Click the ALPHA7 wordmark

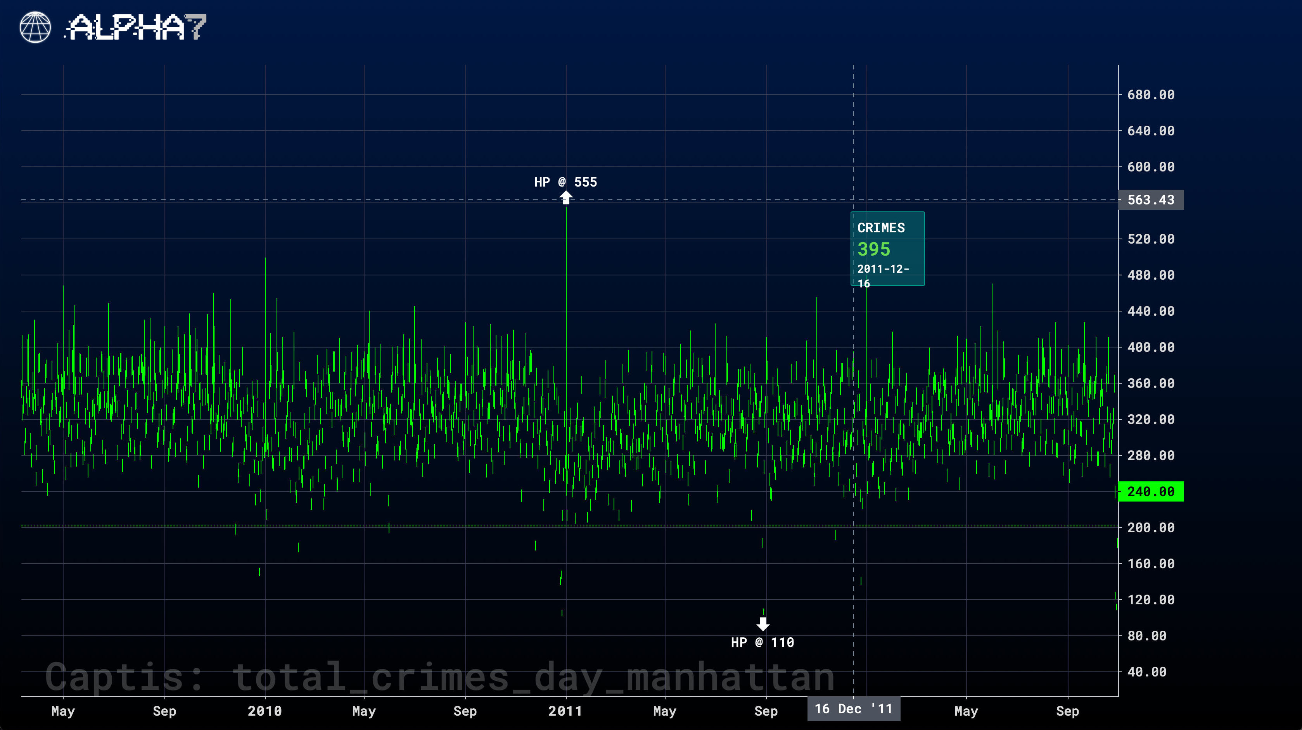[135, 27]
